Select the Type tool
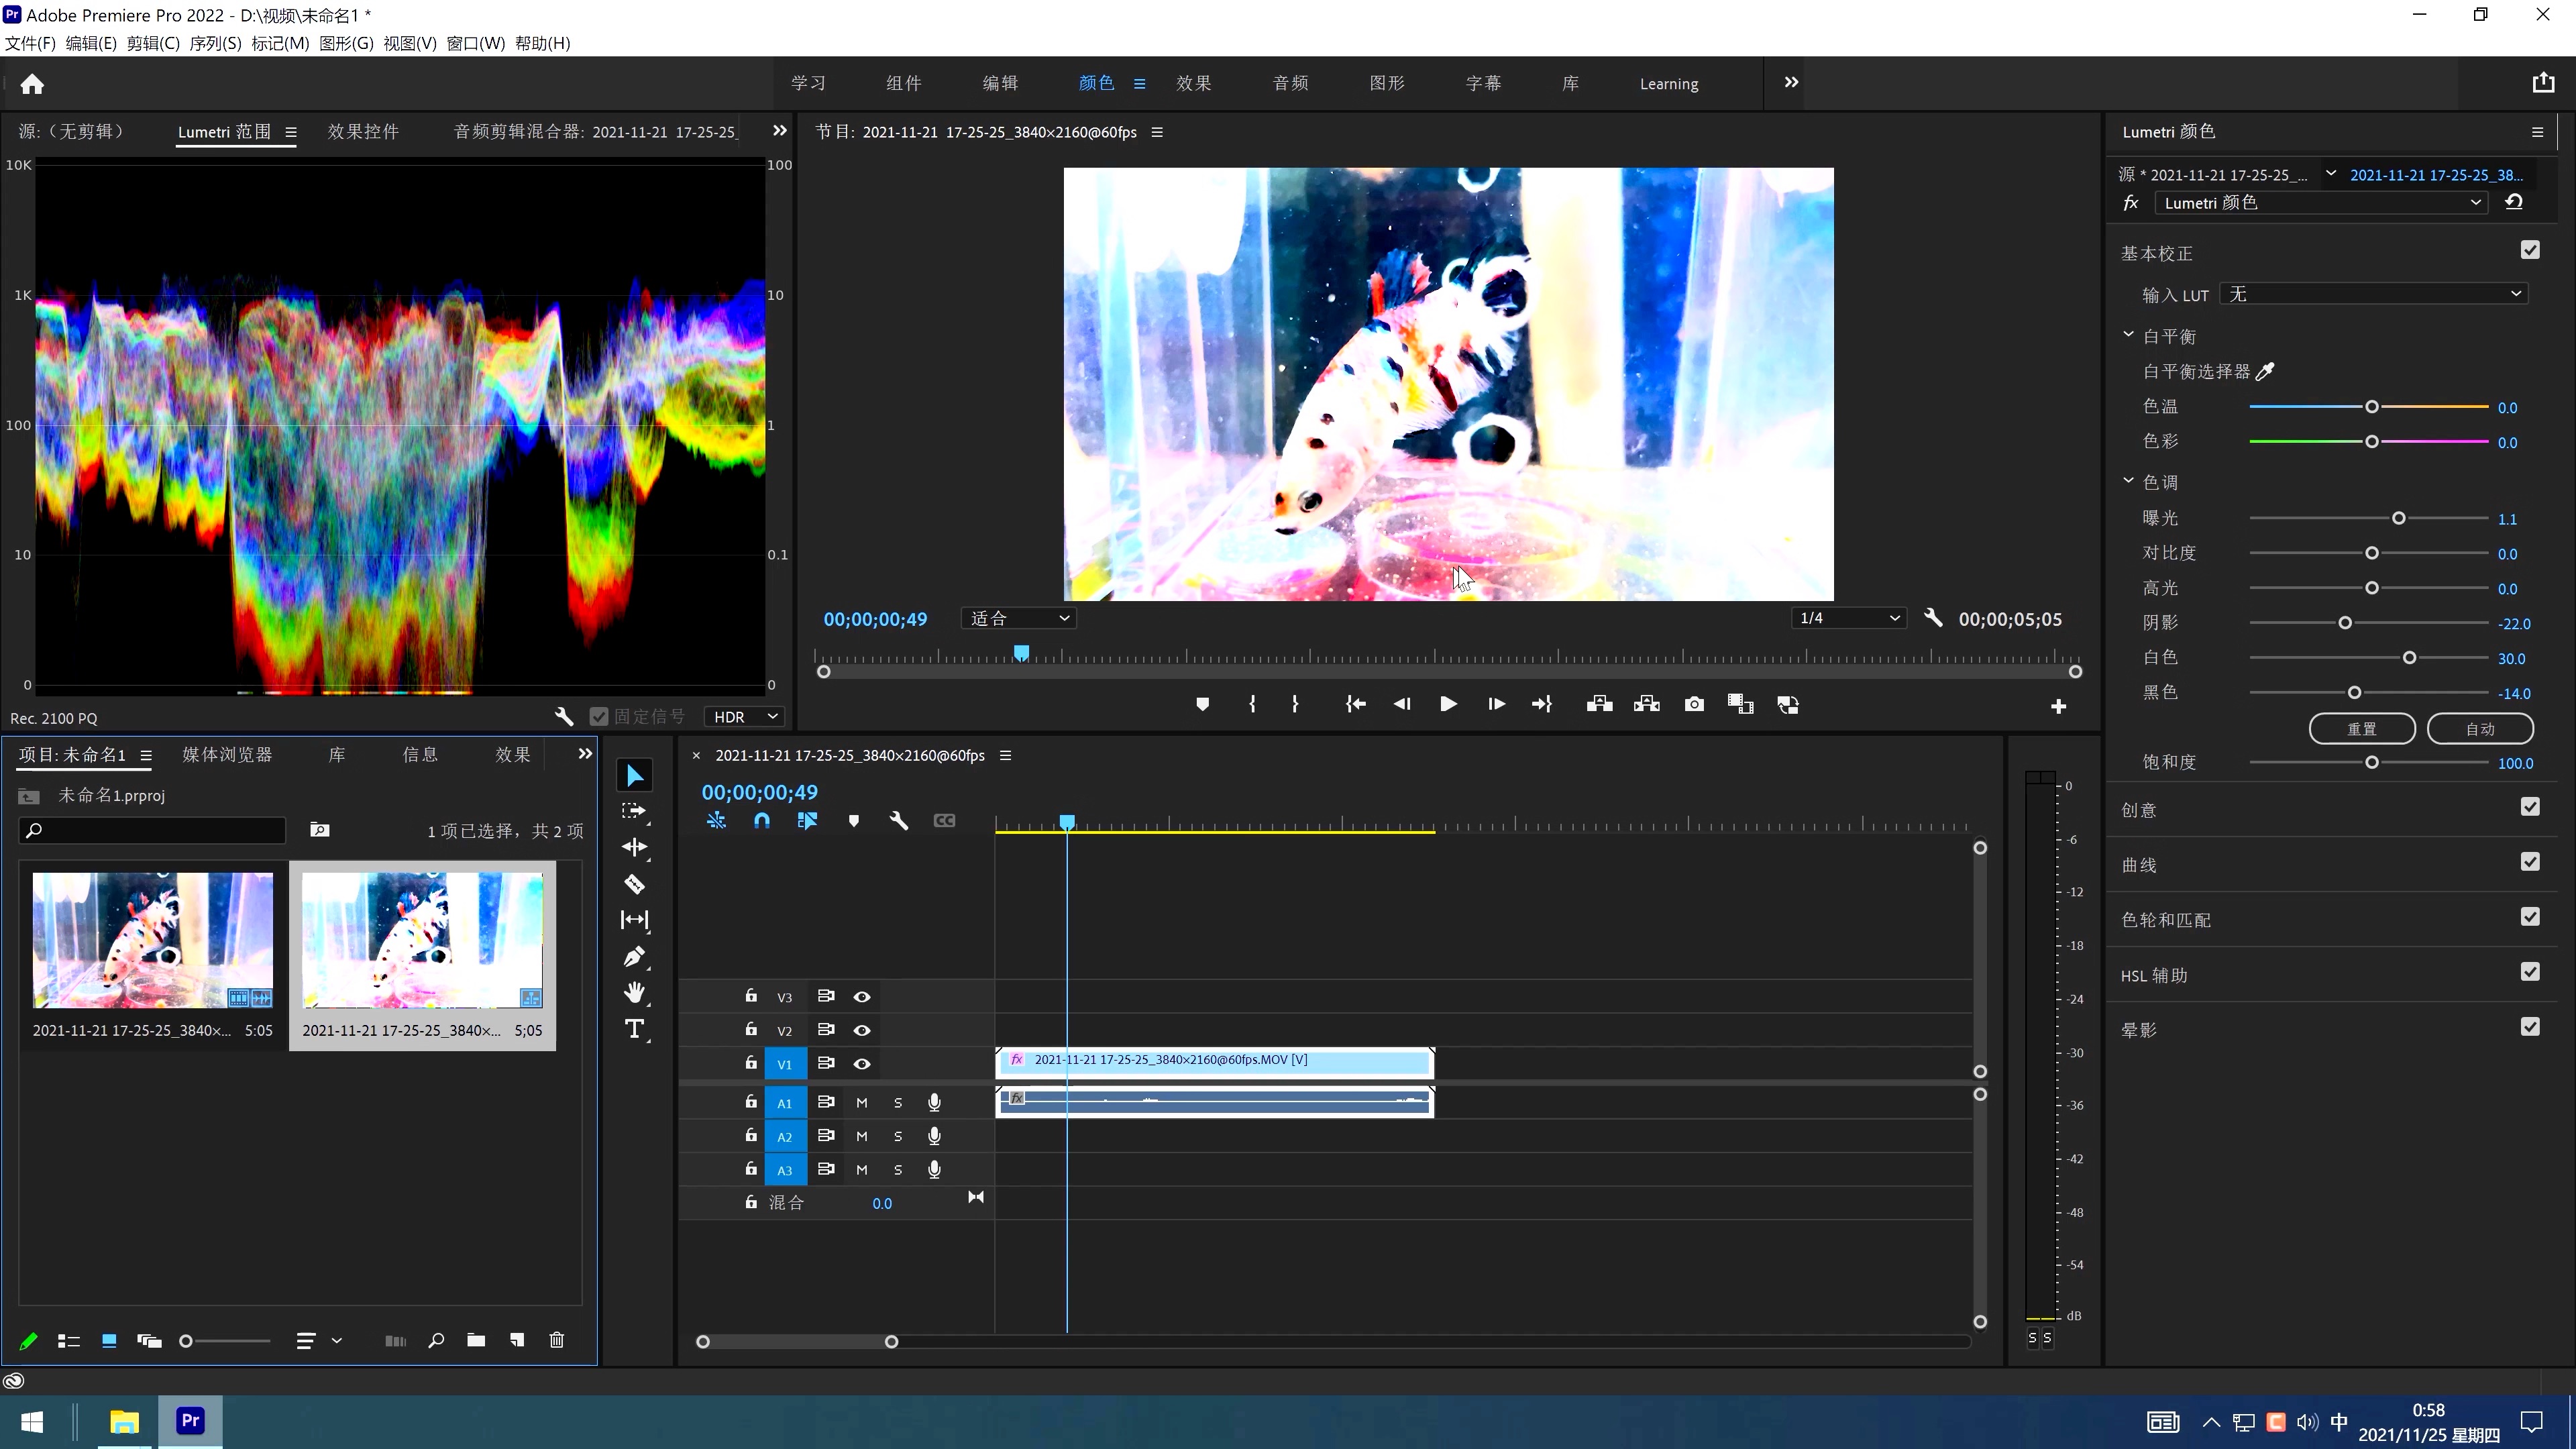2576x1449 pixels. (x=634, y=1029)
